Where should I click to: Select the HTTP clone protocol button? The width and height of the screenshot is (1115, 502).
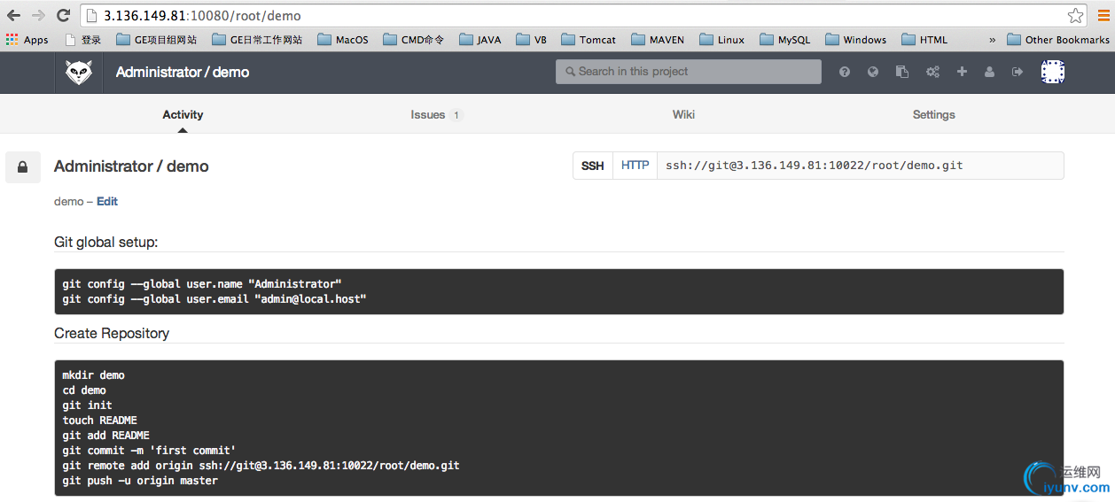pyautogui.click(x=635, y=166)
